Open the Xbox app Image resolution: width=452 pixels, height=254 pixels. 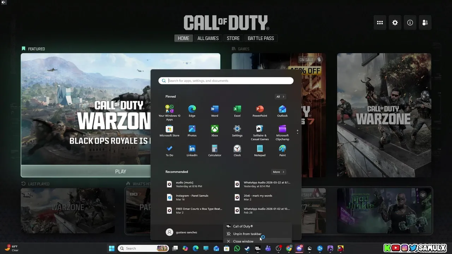coord(214,131)
